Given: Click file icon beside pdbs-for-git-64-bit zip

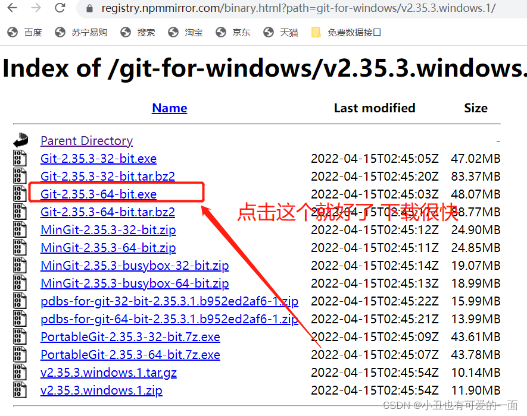Looking at the screenshot, I should tap(20, 319).
